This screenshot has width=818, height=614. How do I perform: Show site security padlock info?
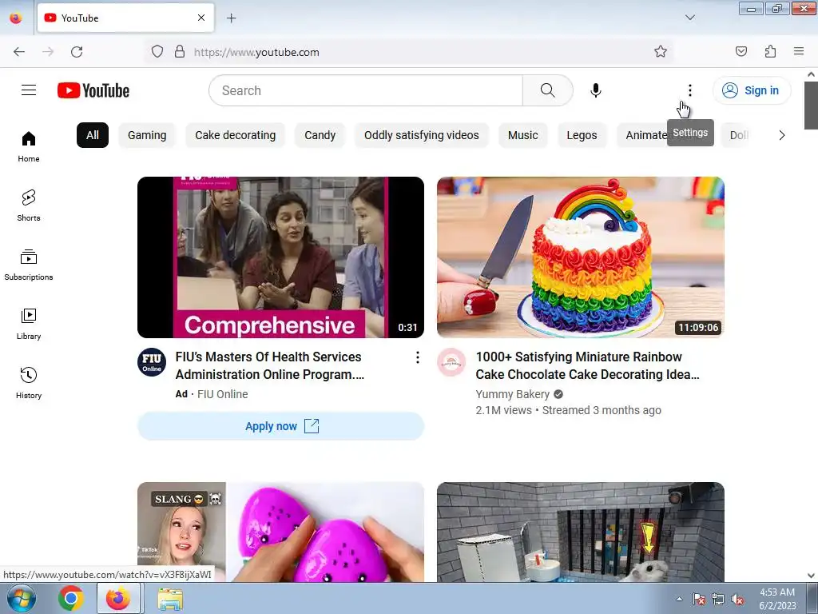pyautogui.click(x=180, y=52)
